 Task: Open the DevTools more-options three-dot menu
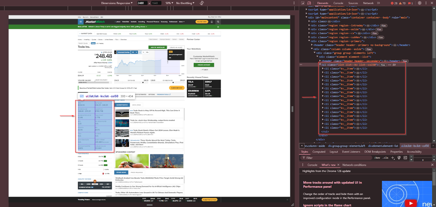[426, 3]
